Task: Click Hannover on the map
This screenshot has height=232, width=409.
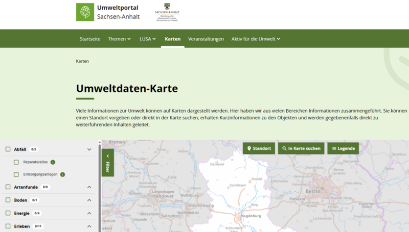Action: pyautogui.click(x=163, y=196)
